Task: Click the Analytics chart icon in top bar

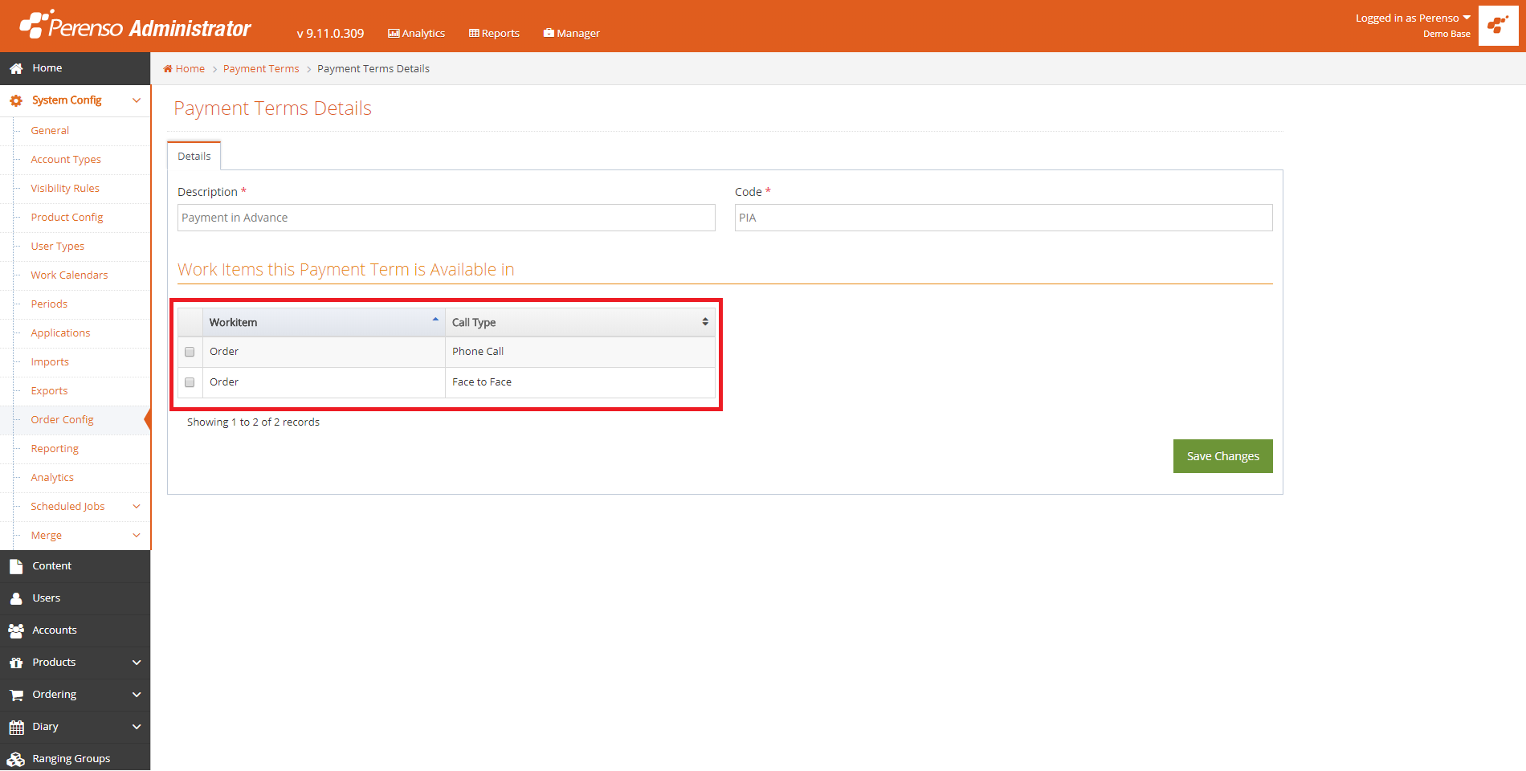Action: pos(394,33)
